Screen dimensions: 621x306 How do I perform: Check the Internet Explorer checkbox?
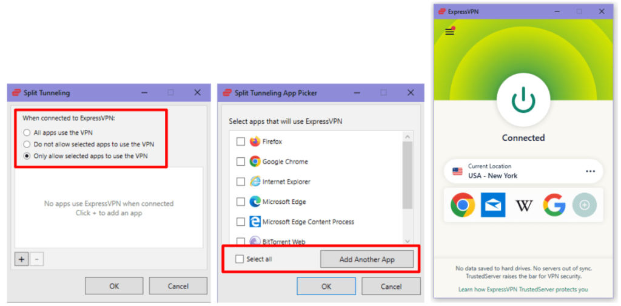point(240,182)
